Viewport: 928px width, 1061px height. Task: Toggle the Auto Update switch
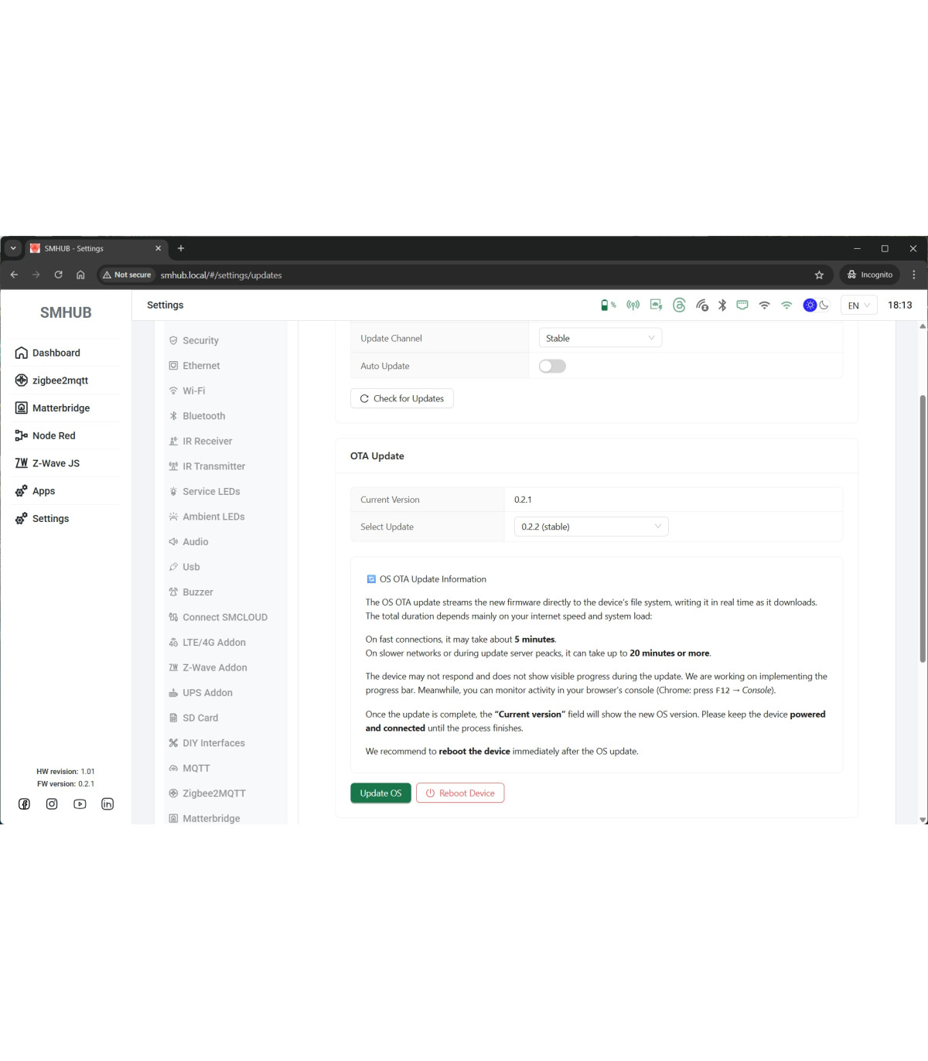[552, 367]
